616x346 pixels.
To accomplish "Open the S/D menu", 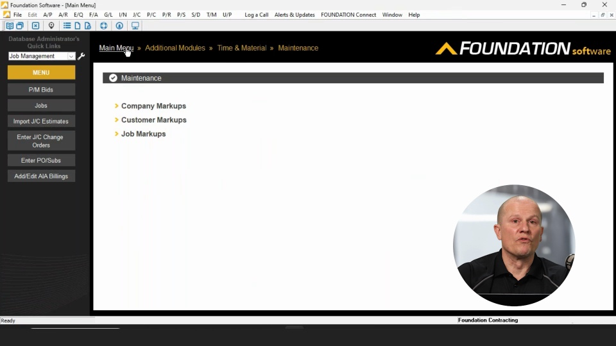I will pyautogui.click(x=196, y=15).
